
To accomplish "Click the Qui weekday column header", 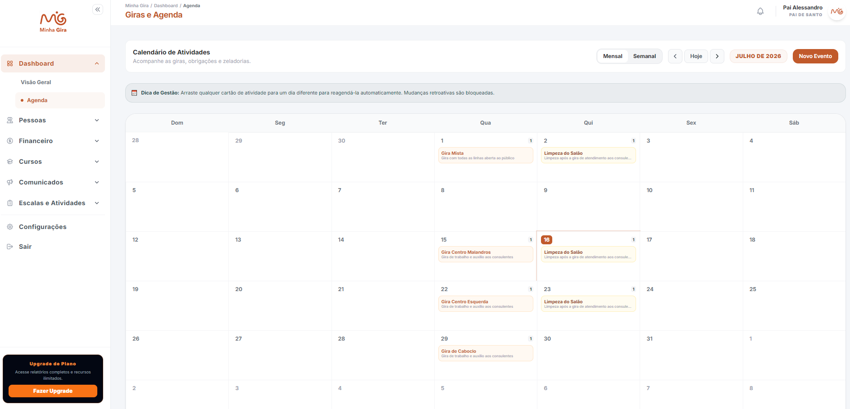I will click(588, 123).
